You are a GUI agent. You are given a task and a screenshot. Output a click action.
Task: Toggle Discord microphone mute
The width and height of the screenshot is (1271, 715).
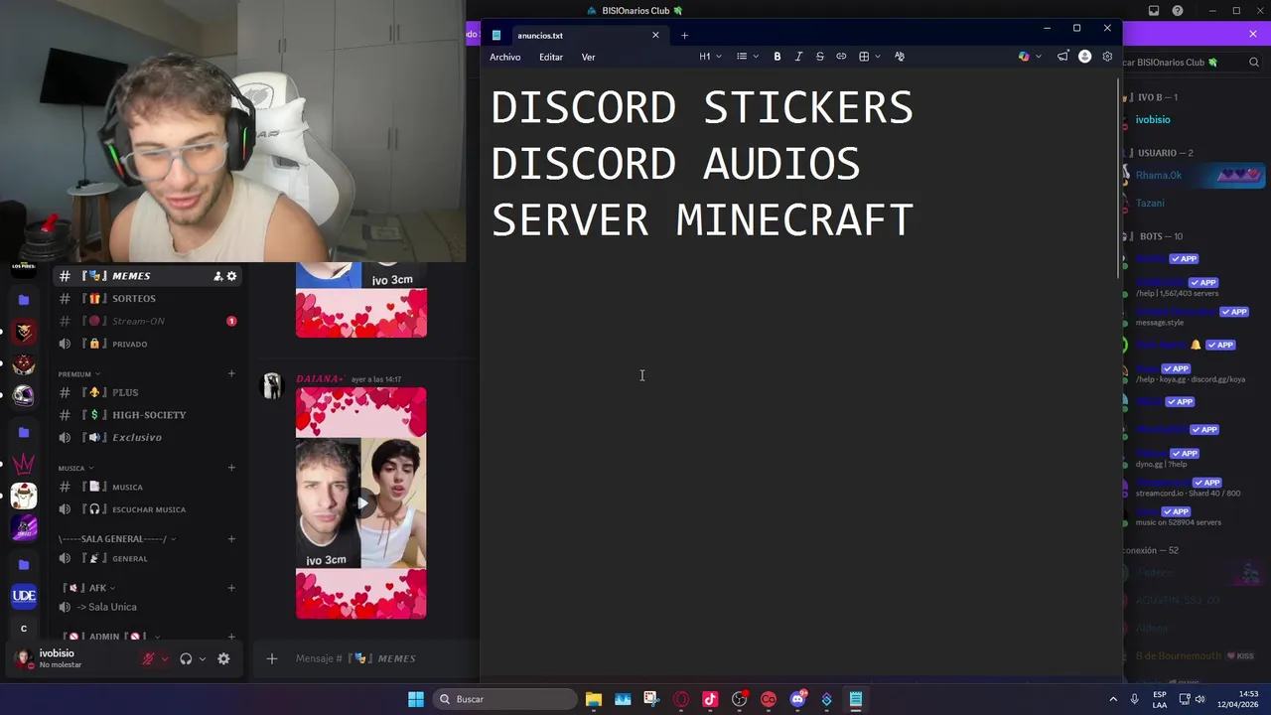[149, 658]
